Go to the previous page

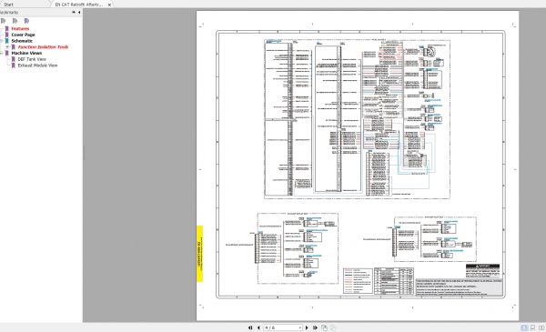(x=258, y=327)
